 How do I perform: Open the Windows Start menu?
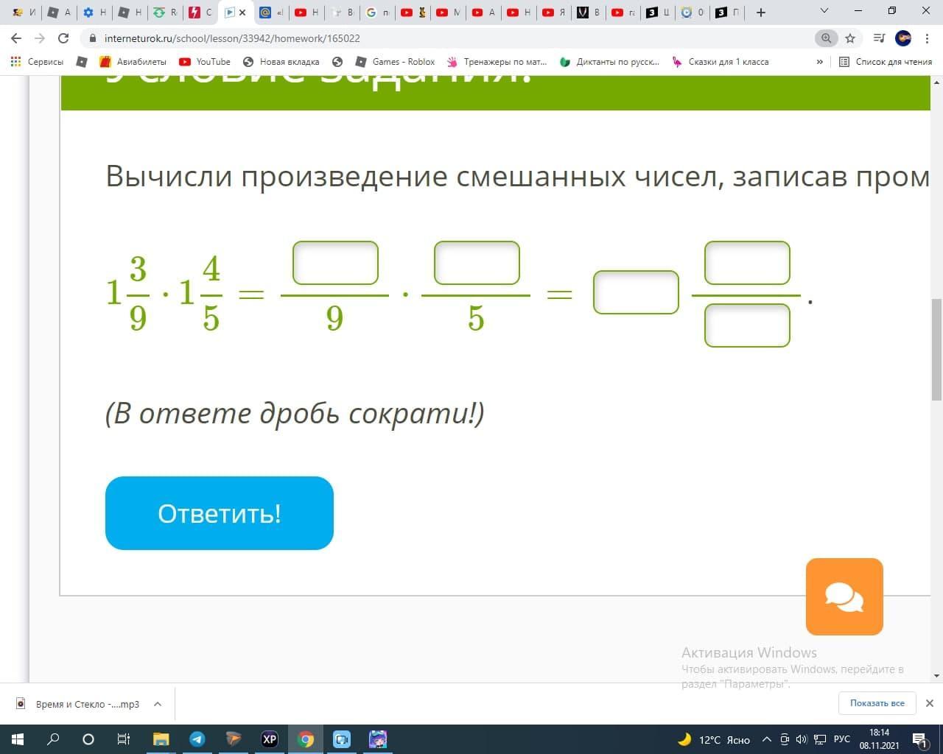point(18,739)
